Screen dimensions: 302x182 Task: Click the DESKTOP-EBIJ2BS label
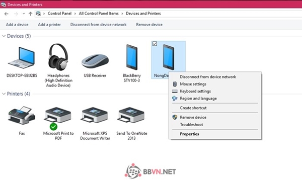click(x=22, y=75)
